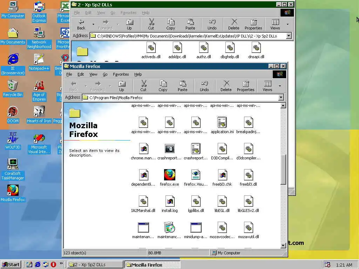Select lgpllibs.dll file

(196, 204)
